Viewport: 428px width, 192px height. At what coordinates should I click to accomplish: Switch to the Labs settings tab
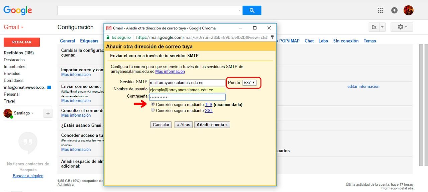click(x=323, y=41)
